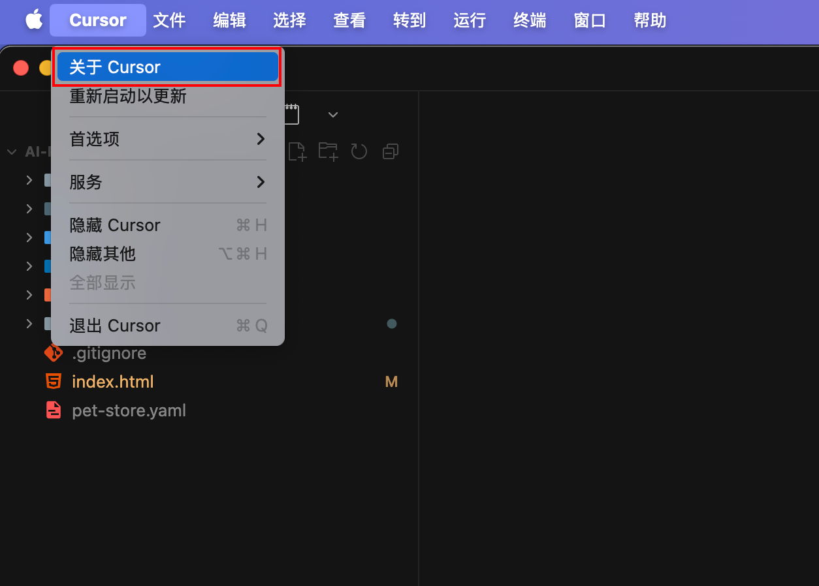819x586 pixels.
Task: Open the 终端 menu in the menu bar
Action: (529, 20)
